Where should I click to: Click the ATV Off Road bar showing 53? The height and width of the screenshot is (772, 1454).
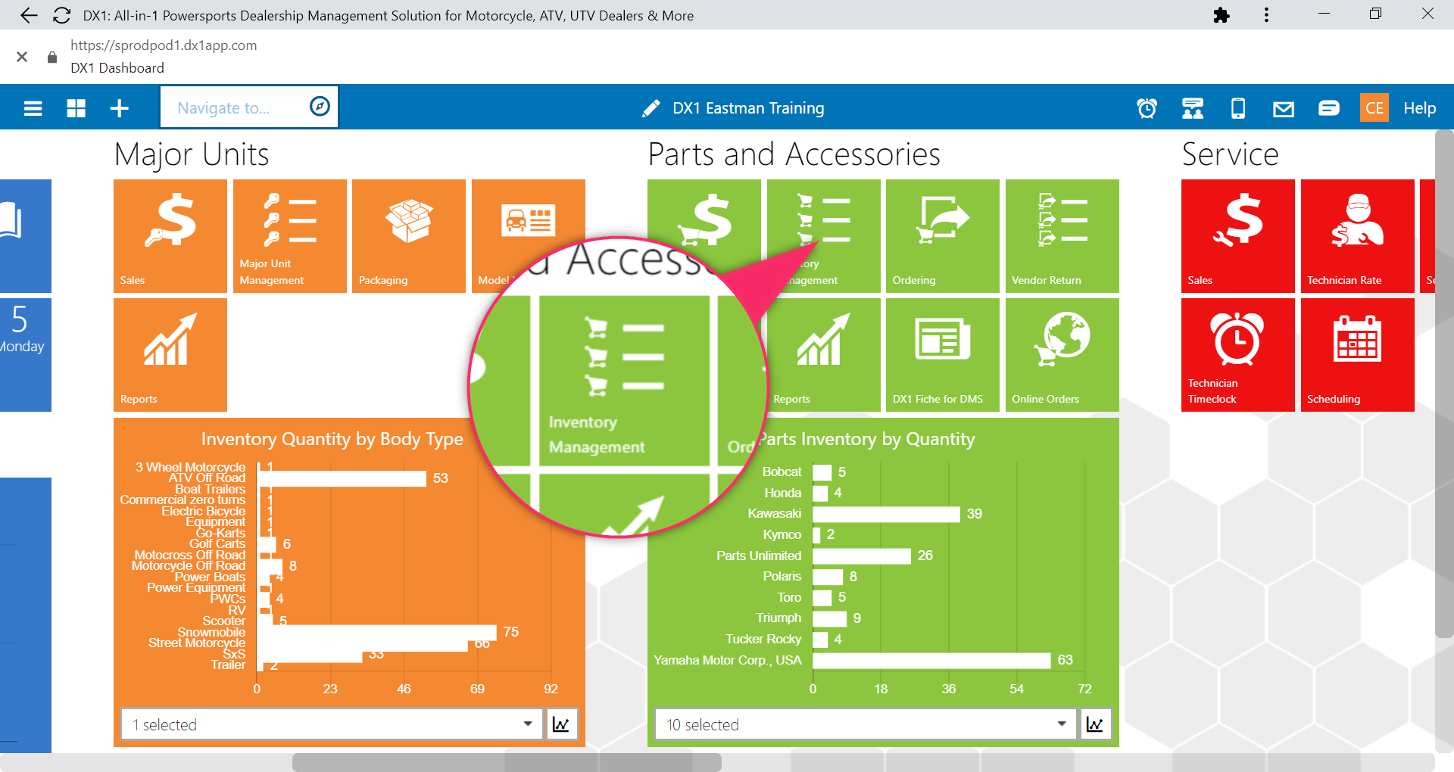[342, 478]
